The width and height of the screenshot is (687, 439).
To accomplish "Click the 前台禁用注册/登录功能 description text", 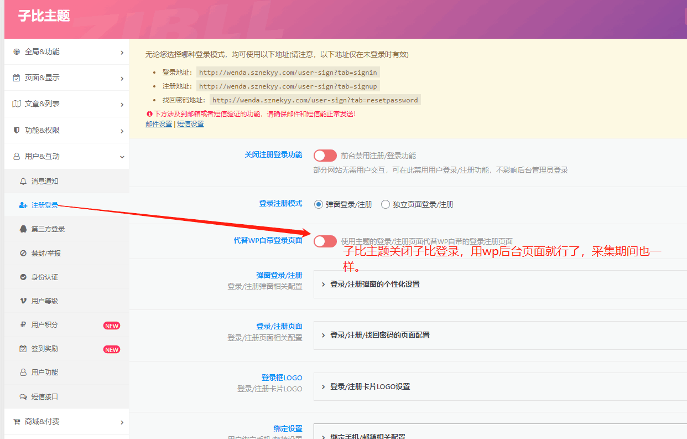I will click(378, 156).
